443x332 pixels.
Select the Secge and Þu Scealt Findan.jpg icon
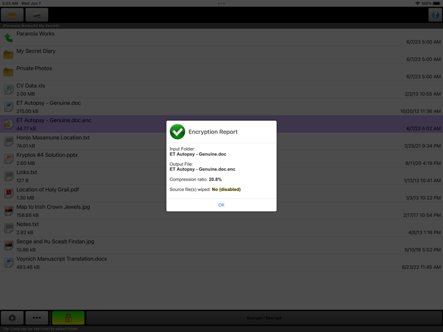9,245
